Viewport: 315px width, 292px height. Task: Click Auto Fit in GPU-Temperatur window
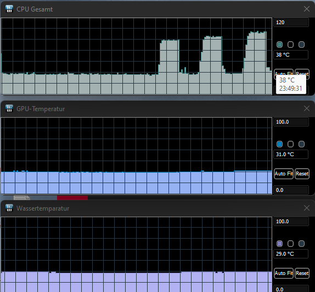click(x=284, y=174)
